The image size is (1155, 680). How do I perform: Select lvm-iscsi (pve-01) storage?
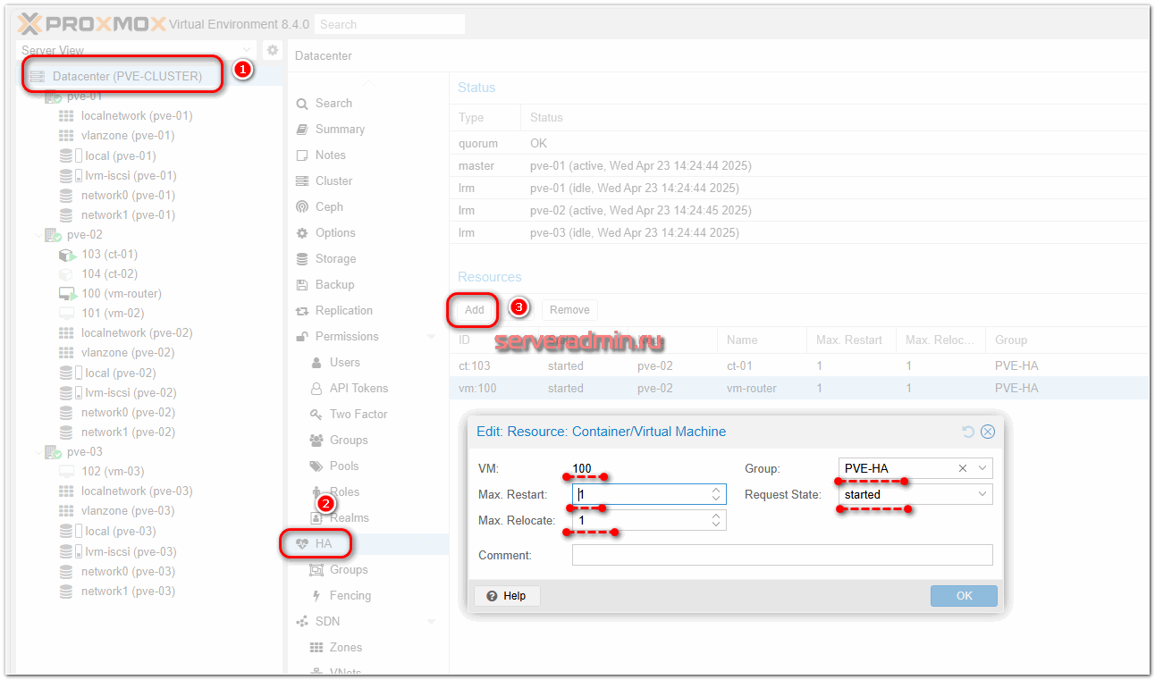(x=131, y=175)
